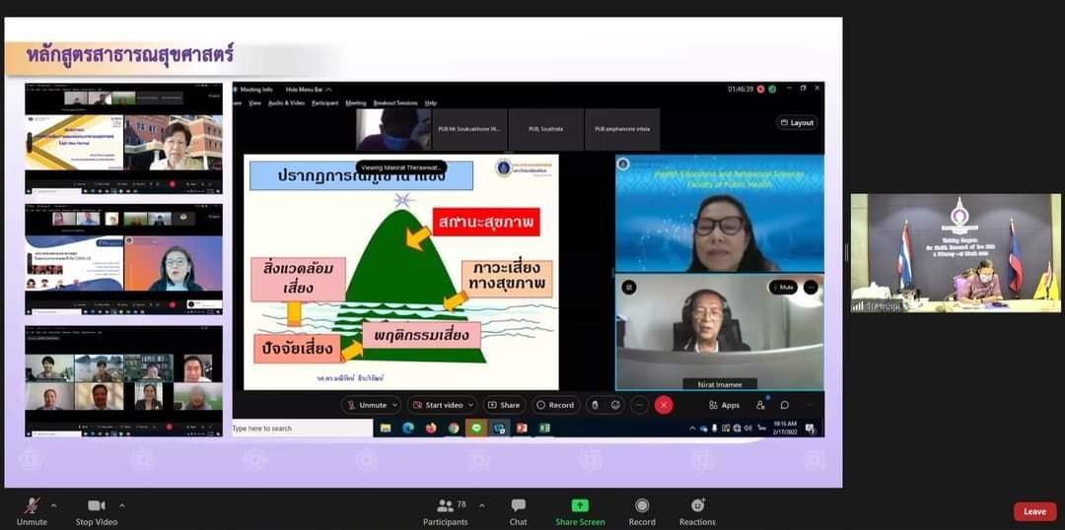
Task: Open the smiley reactions icon in shared window
Action: 615,405
